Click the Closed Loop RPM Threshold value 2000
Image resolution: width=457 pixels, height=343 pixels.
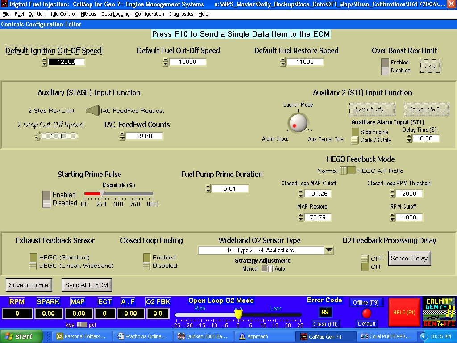click(x=409, y=194)
